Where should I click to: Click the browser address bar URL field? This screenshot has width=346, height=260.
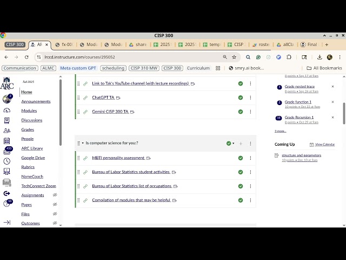click(x=130, y=57)
